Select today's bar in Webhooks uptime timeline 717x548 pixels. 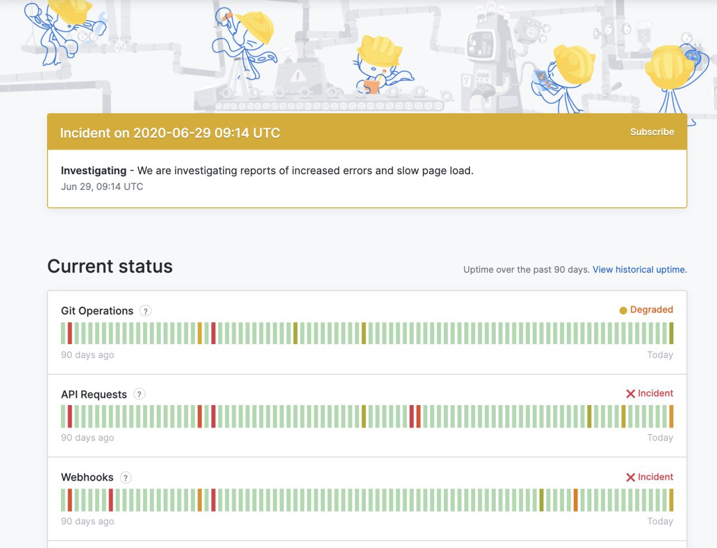tap(671, 500)
